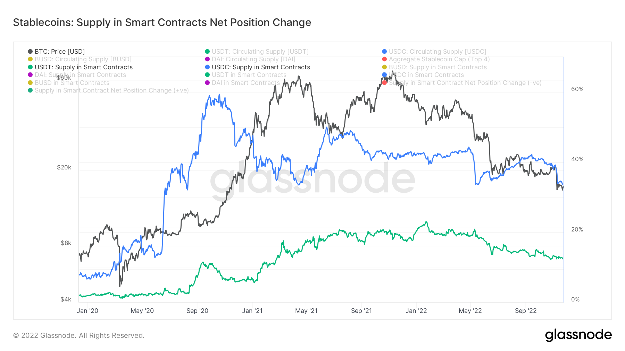Viewport: 625px width, 351px height.
Task: Enable Net Position Change (+ve) legend label
Action: tap(111, 90)
